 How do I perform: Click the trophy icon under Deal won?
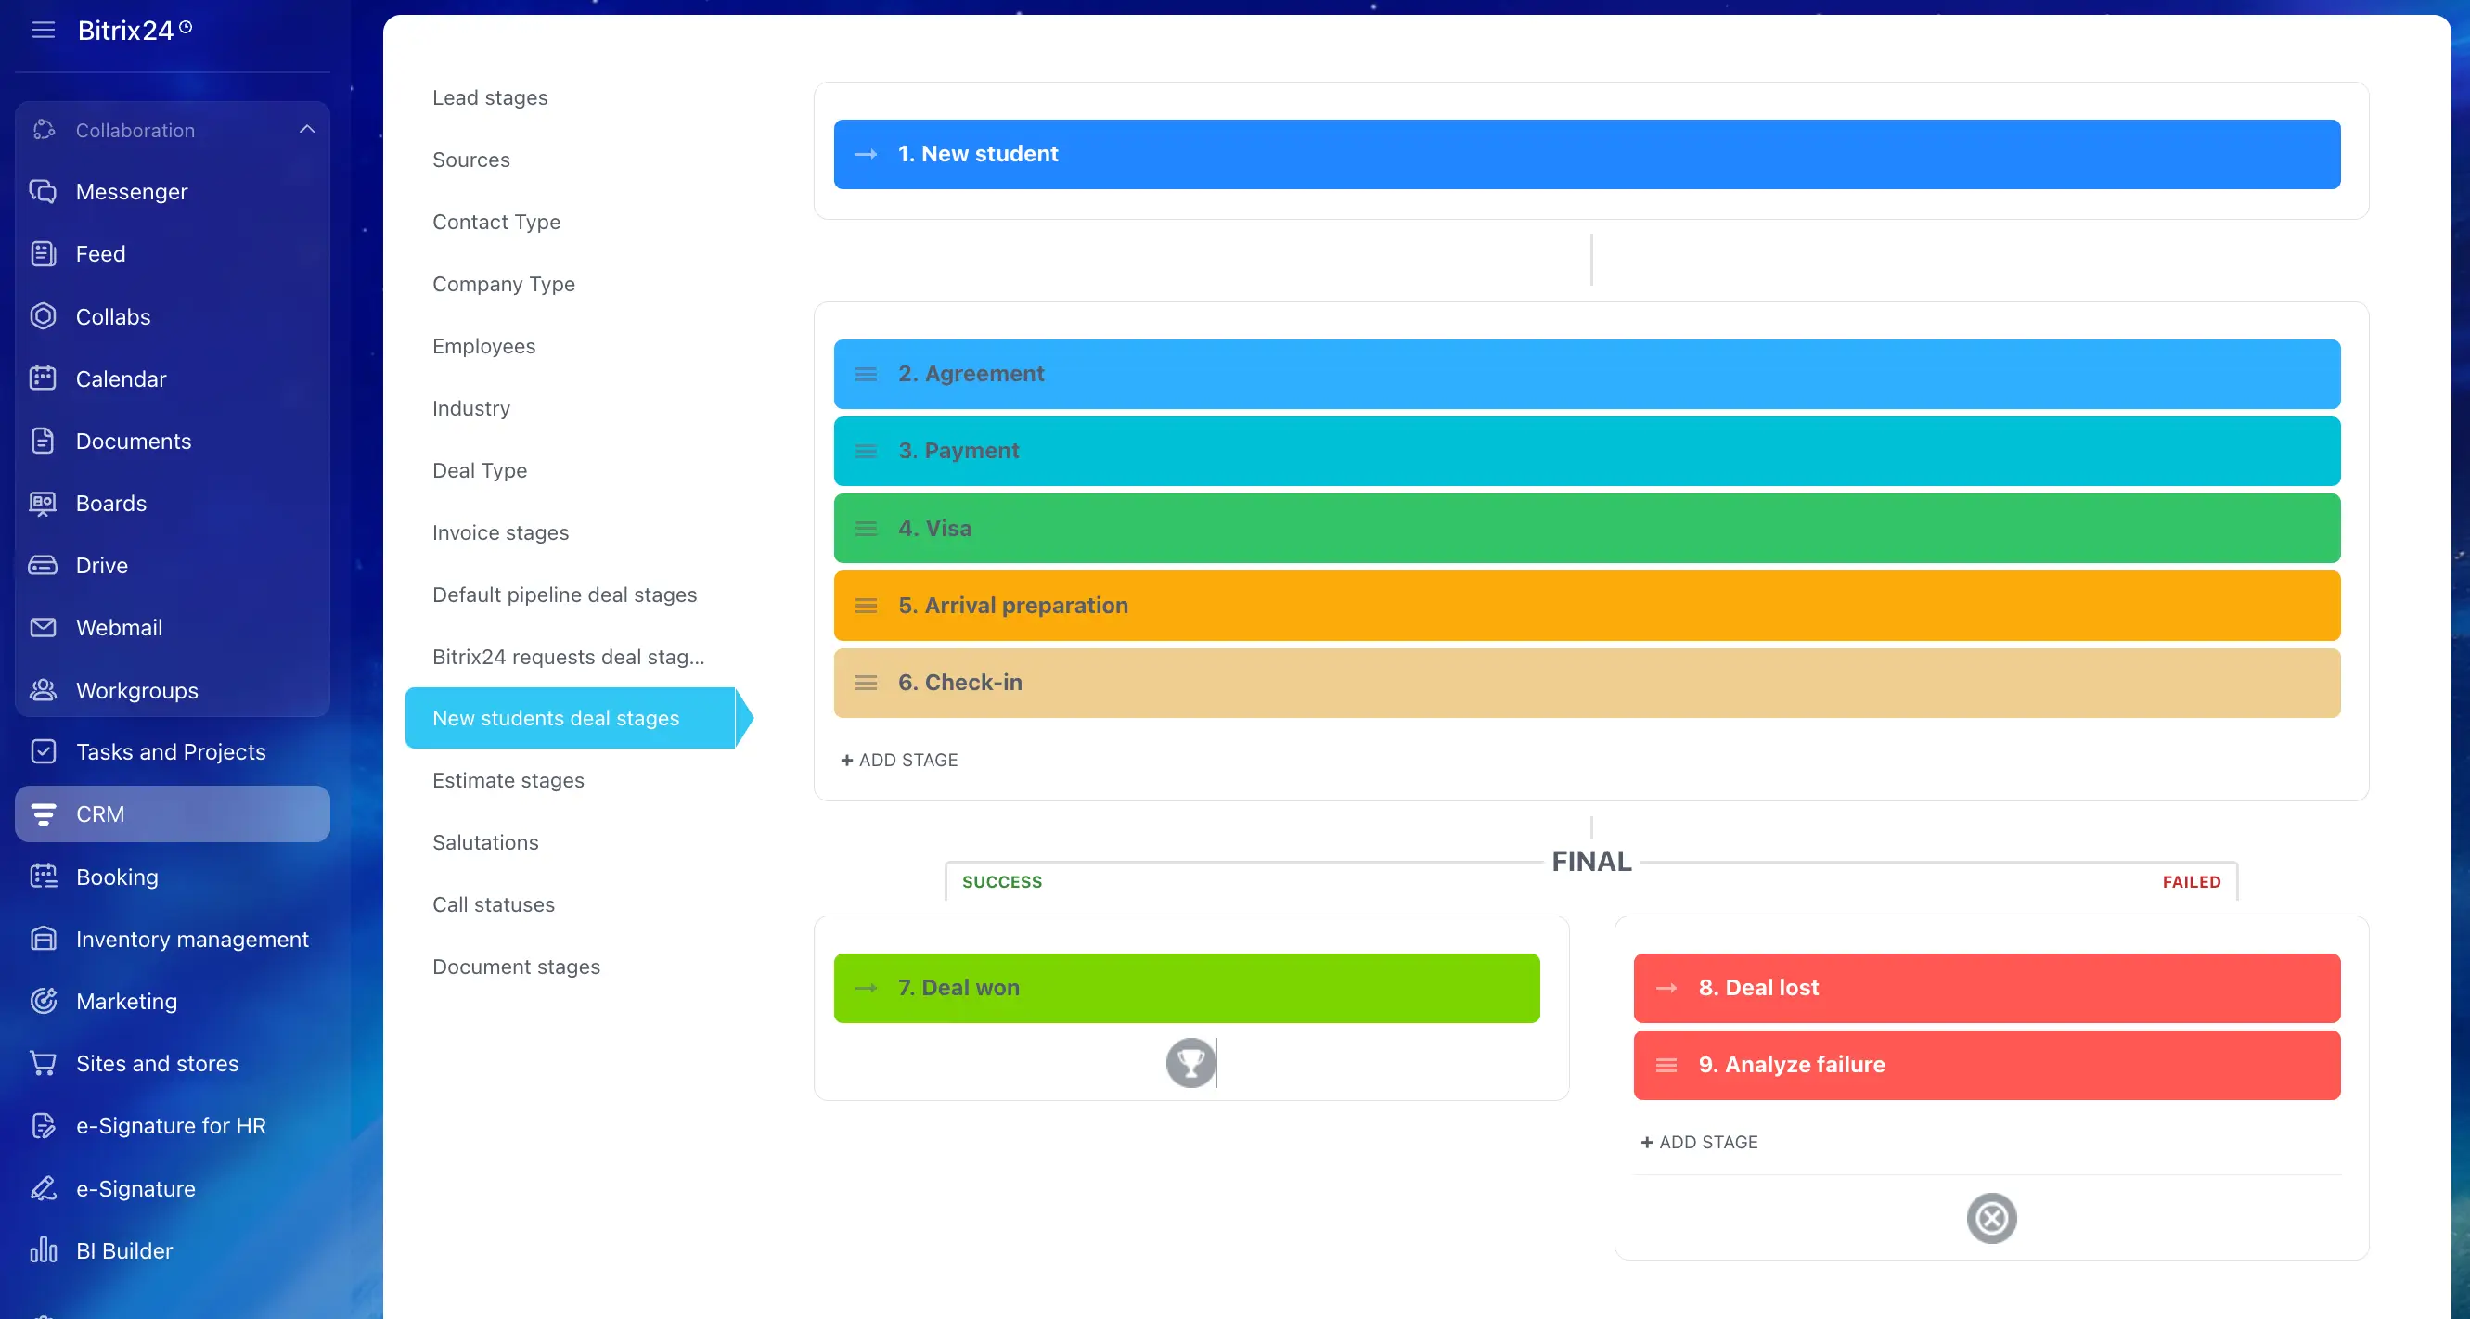pos(1190,1062)
